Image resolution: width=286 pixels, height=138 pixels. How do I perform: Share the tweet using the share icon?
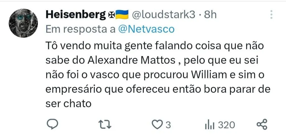tap(262, 124)
